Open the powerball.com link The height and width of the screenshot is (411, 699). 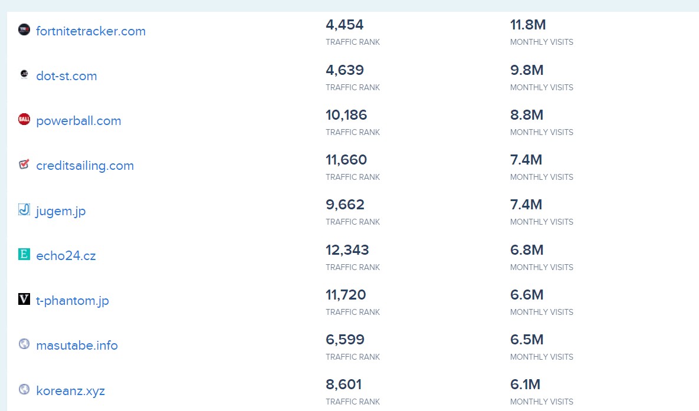78,120
